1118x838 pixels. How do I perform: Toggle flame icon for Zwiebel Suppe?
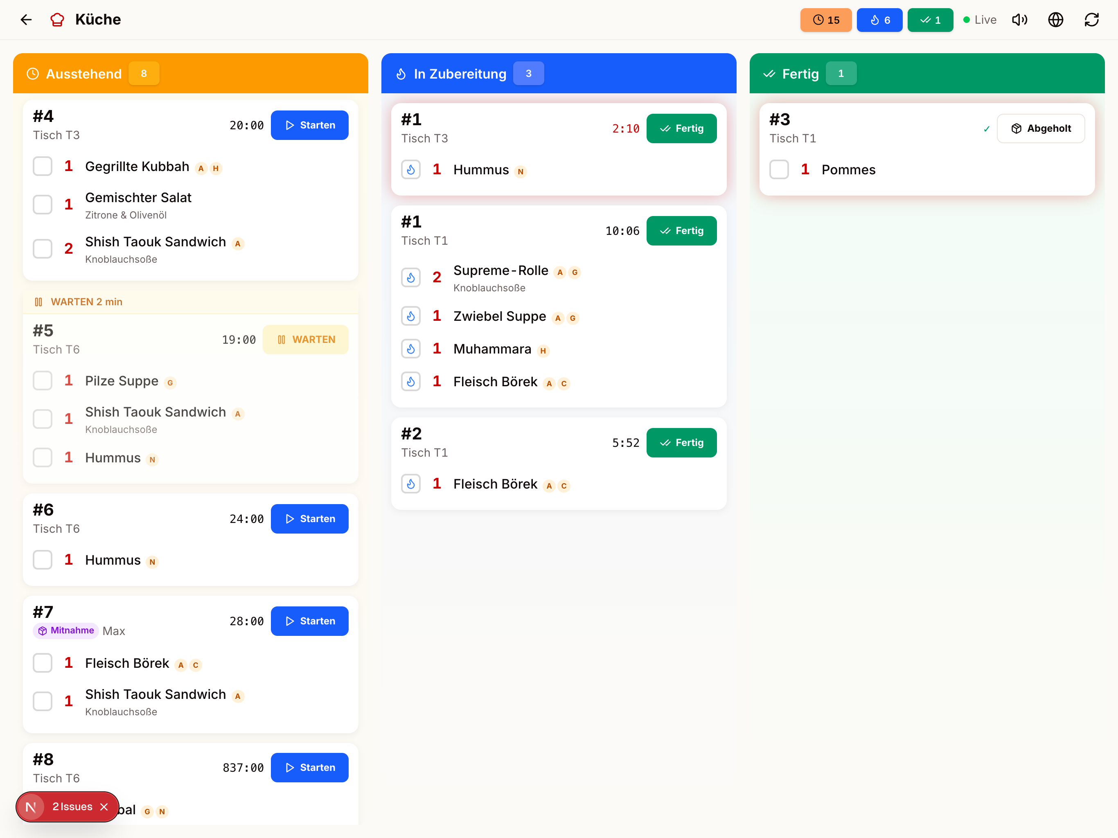(x=411, y=316)
